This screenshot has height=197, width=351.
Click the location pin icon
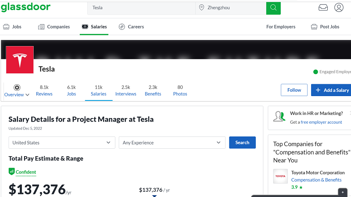point(201,7)
